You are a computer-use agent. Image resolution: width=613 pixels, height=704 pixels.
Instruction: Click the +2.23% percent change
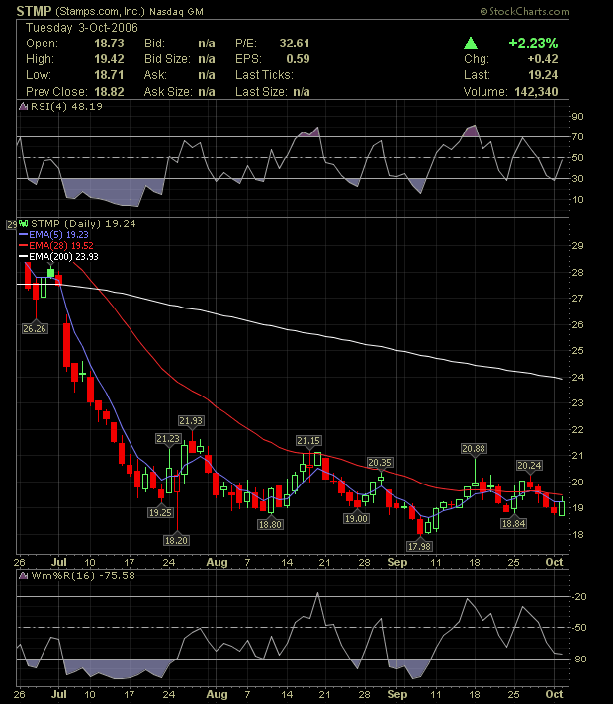click(533, 44)
